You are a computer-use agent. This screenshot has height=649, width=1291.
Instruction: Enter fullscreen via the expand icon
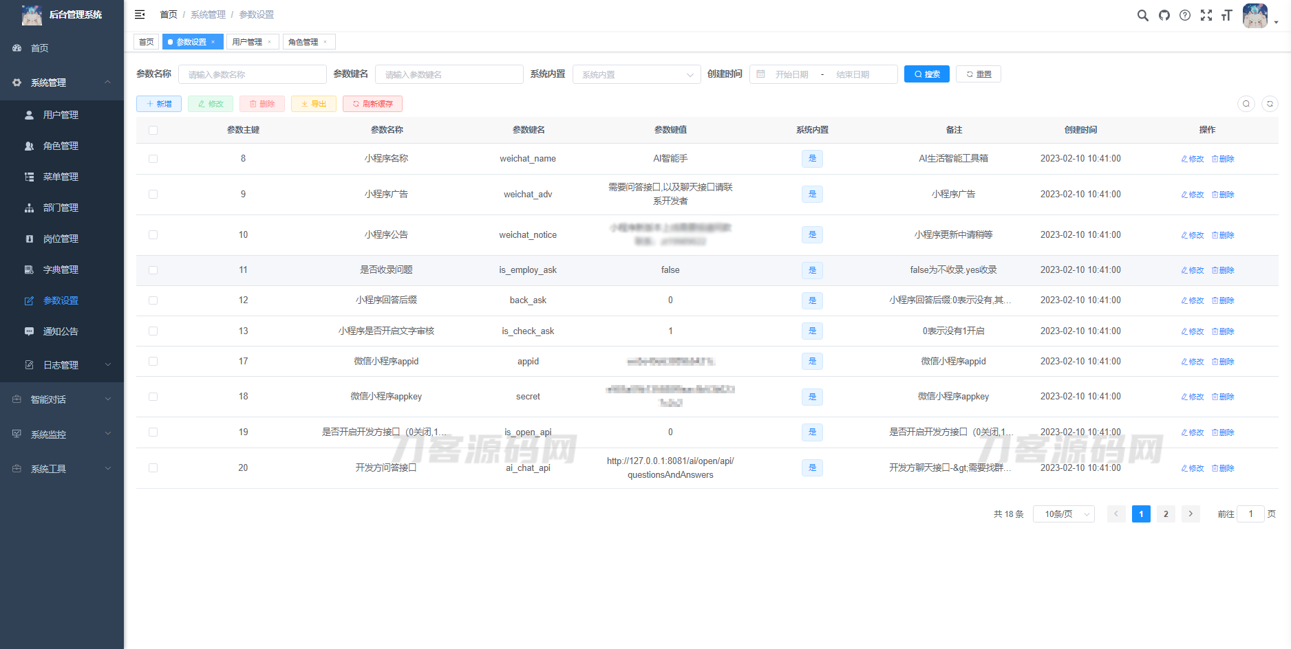pos(1206,14)
